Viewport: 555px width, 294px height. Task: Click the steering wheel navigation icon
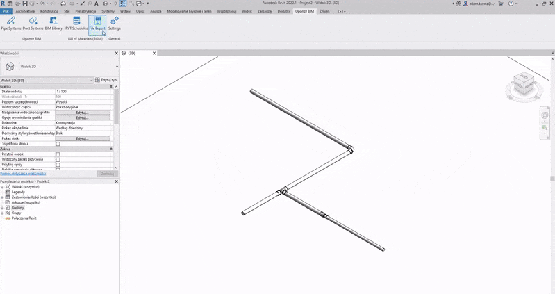click(545, 115)
